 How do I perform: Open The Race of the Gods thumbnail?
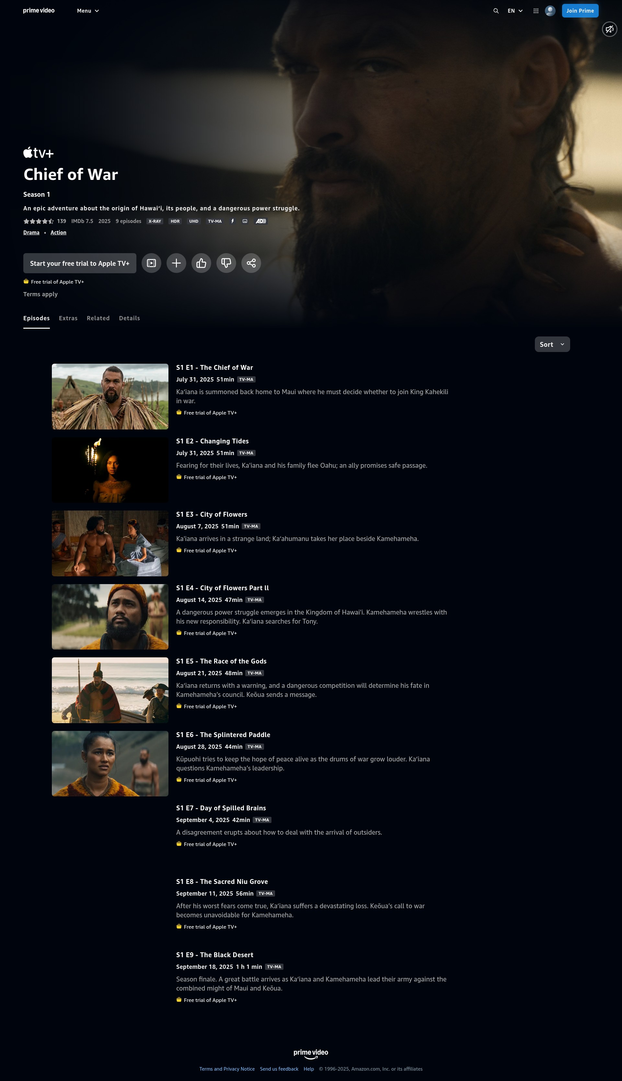tap(110, 690)
